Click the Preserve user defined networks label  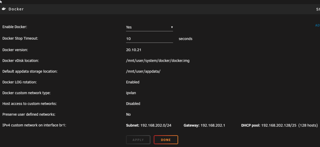(29, 114)
